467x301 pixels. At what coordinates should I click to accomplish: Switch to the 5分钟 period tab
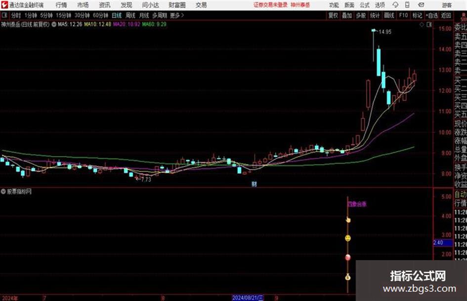point(46,15)
